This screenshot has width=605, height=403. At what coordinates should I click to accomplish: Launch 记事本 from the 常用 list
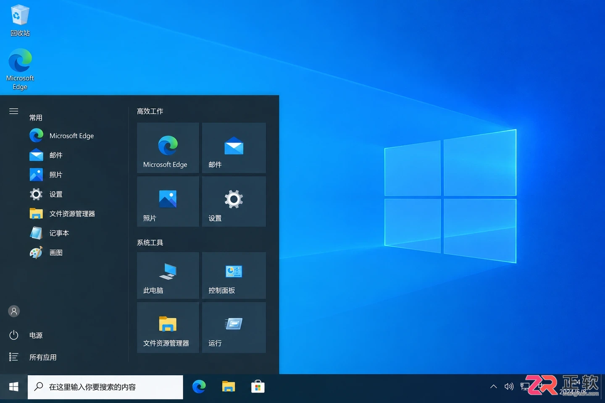click(50, 233)
